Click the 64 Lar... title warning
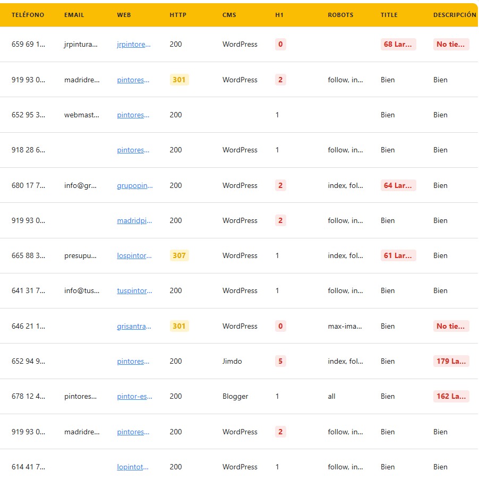This screenshot has width=479, height=480. 398,185
